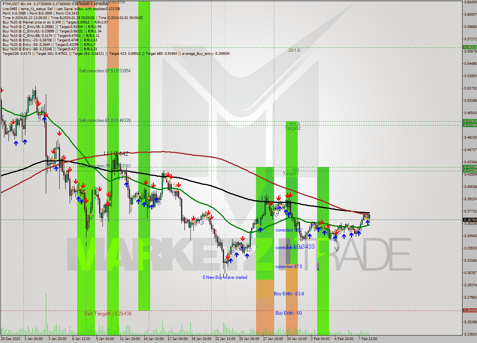Click the green 0.56321 price tag
The width and height of the screenshot is (477, 343).
(470, 47)
